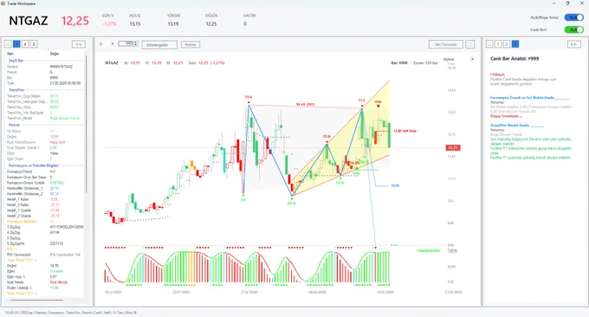
Task: Click the Bar:1000 label on chart
Action: point(399,62)
